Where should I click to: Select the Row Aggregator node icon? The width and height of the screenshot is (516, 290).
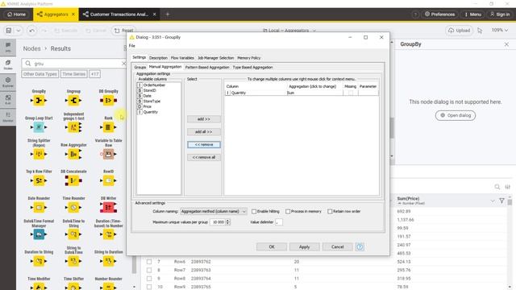73,154
